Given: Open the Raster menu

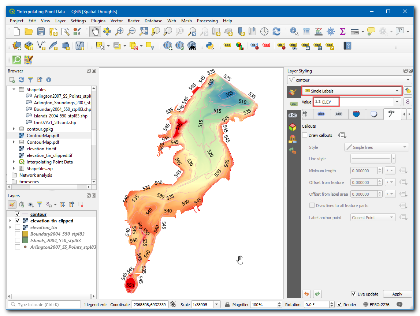Looking at the screenshot, I should (133, 21).
